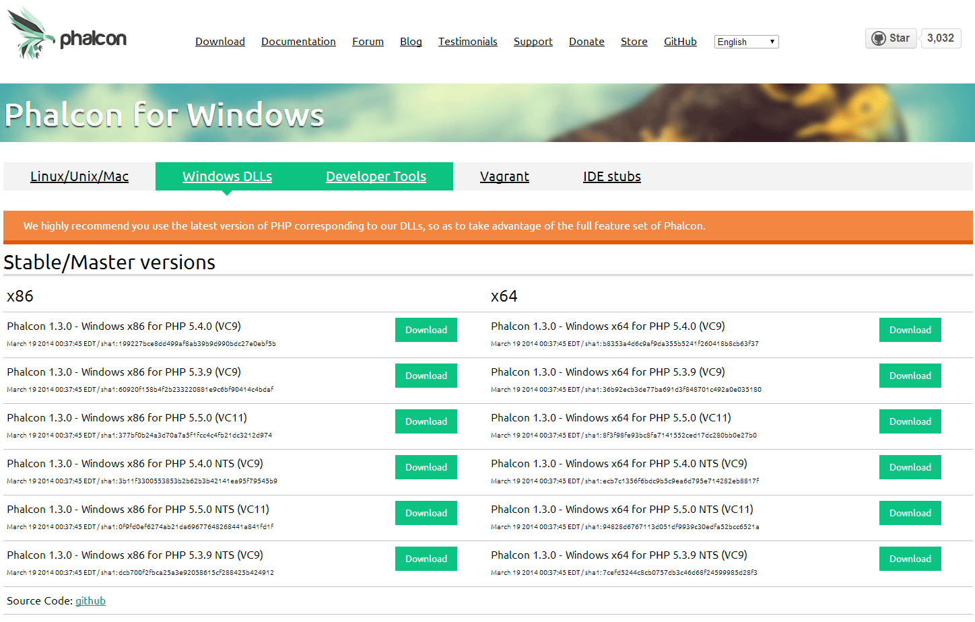Open the Download nav link

coord(220,42)
